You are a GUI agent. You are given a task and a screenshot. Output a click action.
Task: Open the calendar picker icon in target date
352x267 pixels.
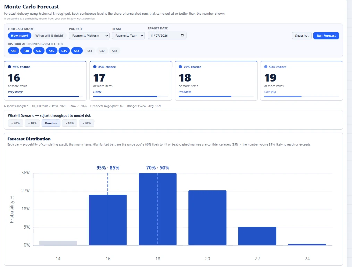[x=182, y=35]
